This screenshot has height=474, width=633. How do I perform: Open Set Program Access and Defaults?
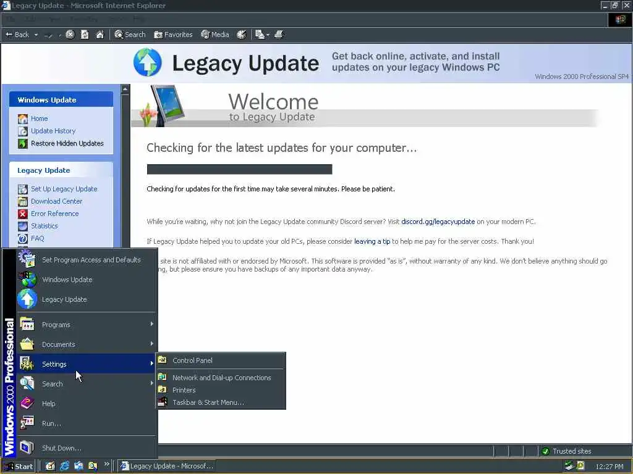87,260
